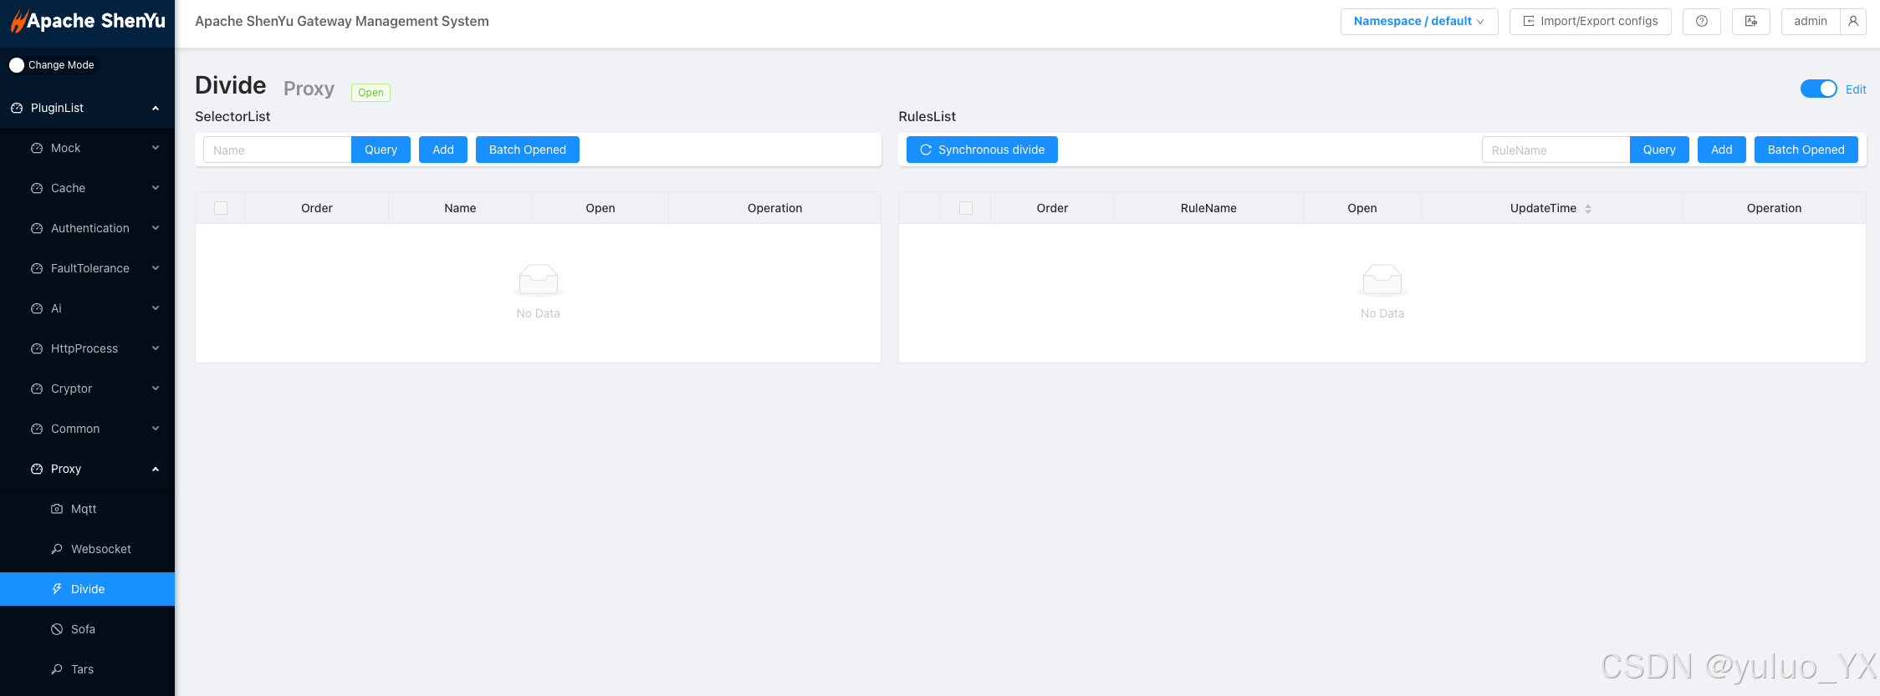Open the Sofa plugin page

(x=87, y=629)
